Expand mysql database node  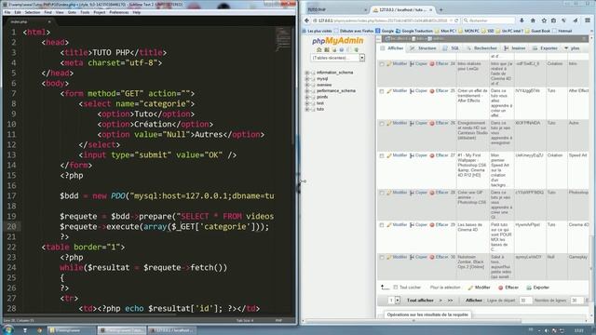(x=307, y=78)
